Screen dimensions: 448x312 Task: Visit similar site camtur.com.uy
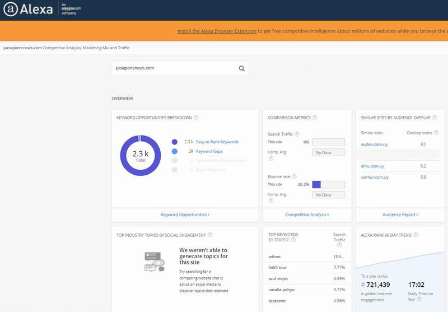point(375,177)
